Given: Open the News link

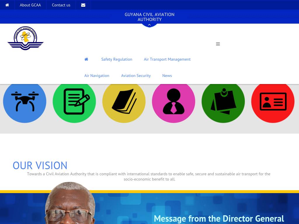Looking at the screenshot, I should [167, 76].
